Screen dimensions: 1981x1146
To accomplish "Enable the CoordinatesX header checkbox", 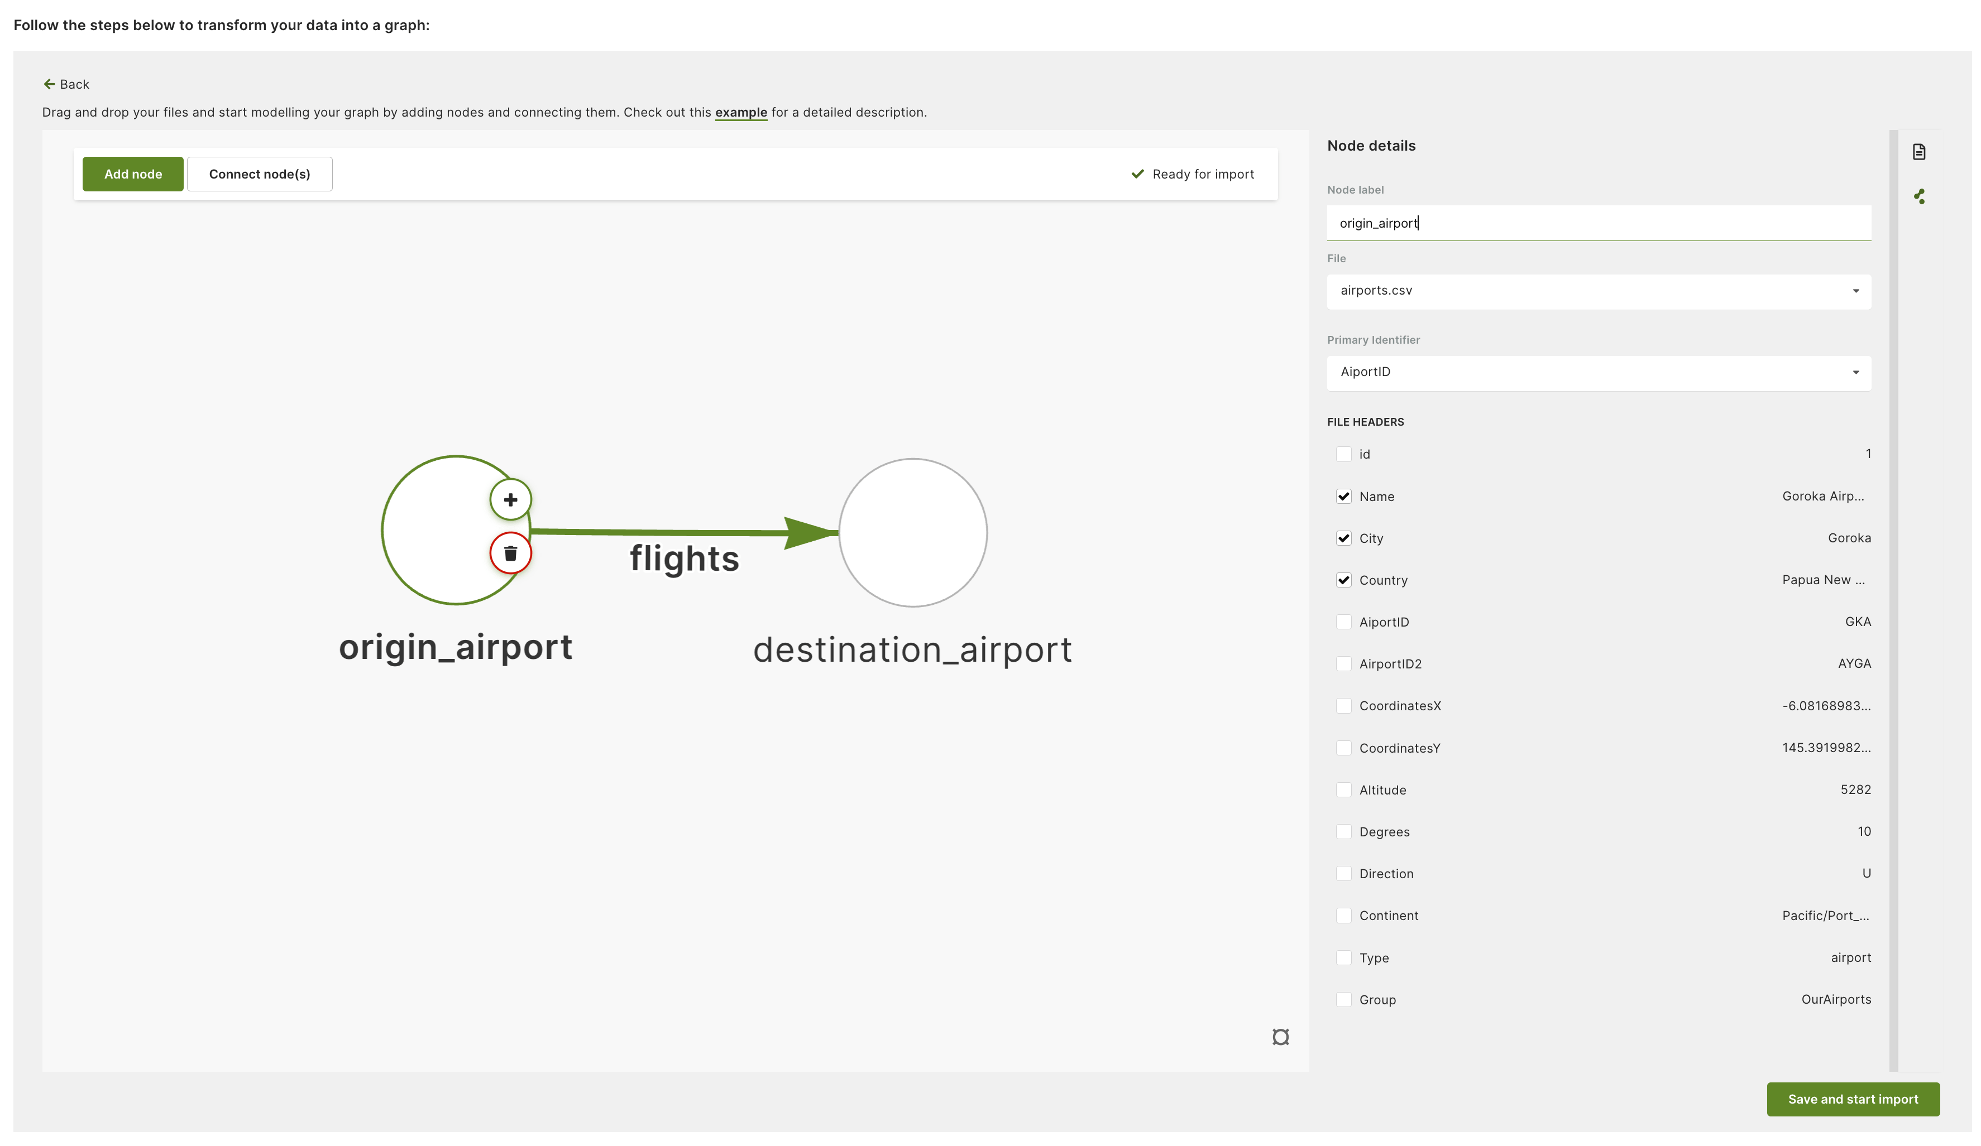I will pos(1343,706).
